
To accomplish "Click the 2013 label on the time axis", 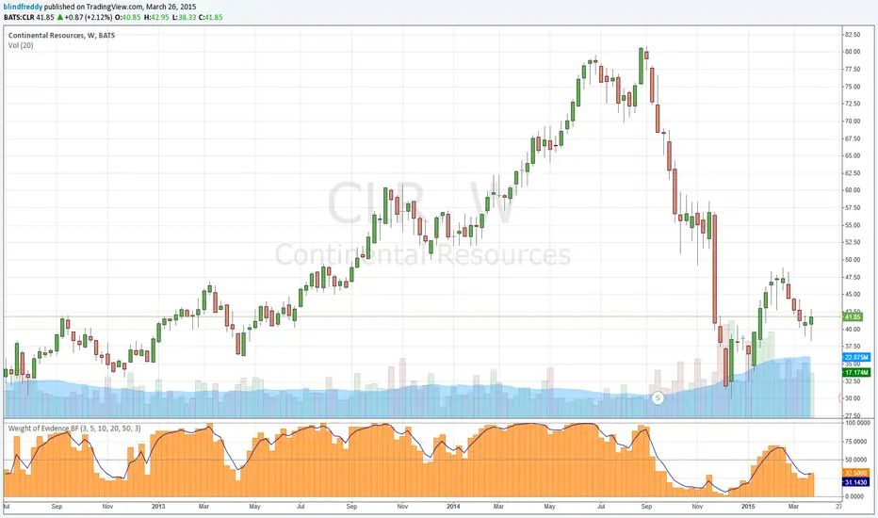I will [x=158, y=507].
